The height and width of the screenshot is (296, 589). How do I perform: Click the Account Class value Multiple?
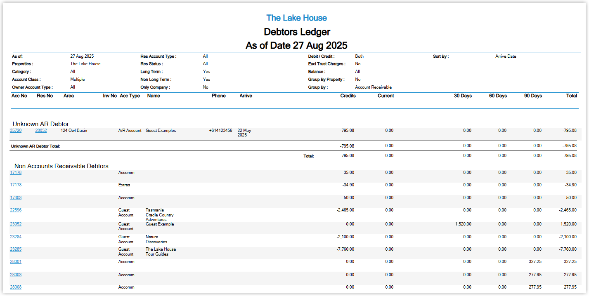pyautogui.click(x=78, y=80)
